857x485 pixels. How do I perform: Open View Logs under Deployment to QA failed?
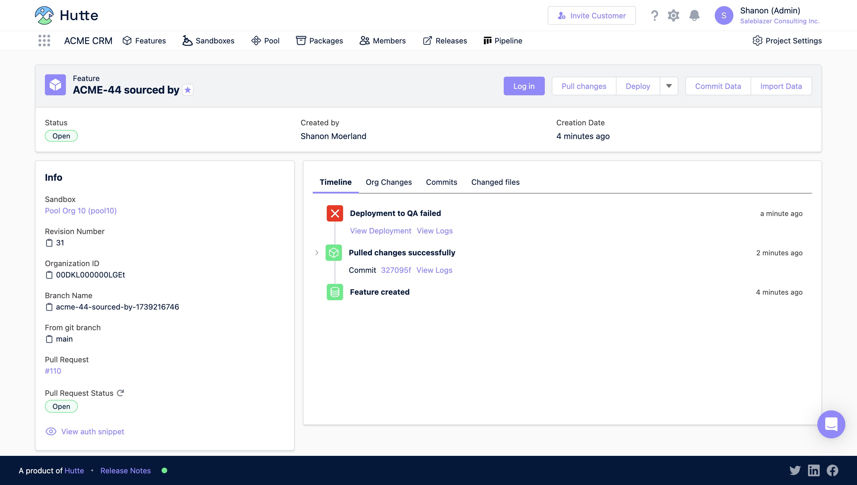[x=435, y=231]
